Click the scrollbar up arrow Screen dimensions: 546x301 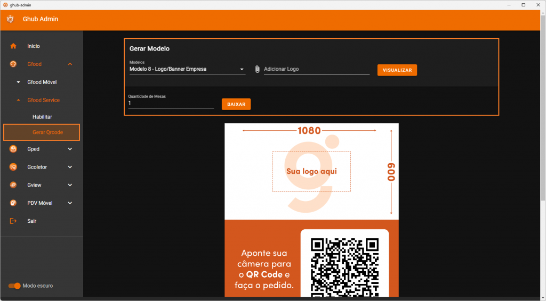point(543,13)
